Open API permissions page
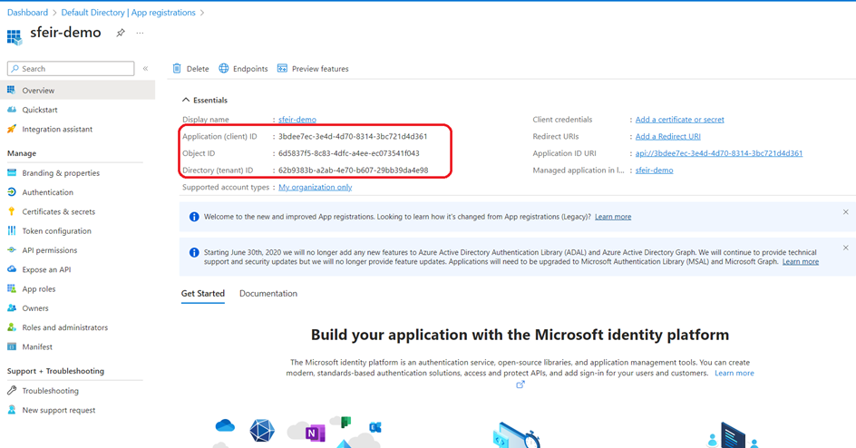Screen dimensions: 856x448 [x=50, y=250]
